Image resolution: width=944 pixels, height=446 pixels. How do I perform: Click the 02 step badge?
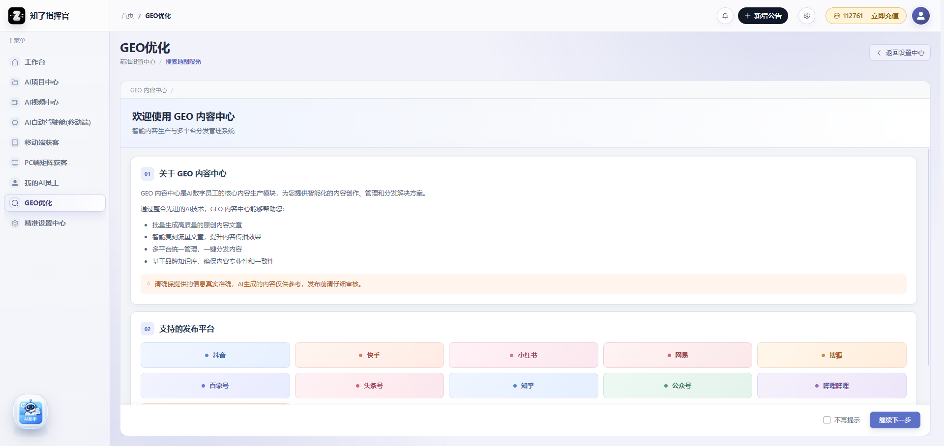click(x=147, y=329)
